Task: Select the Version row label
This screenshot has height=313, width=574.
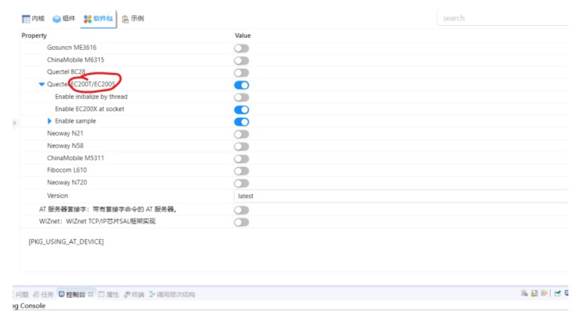Action: 58,196
